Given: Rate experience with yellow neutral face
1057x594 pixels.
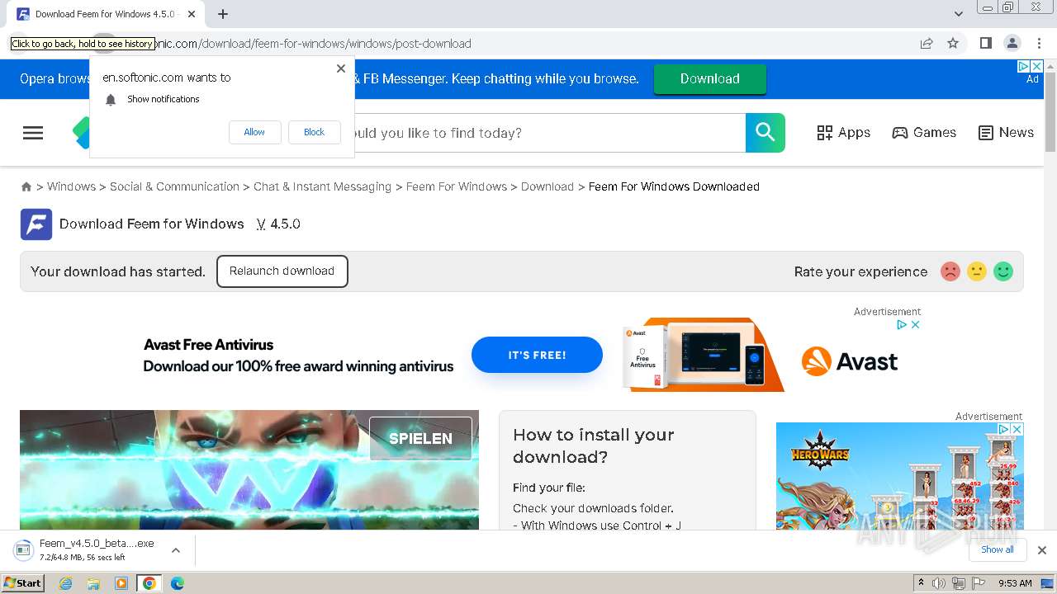Looking at the screenshot, I should coord(977,271).
